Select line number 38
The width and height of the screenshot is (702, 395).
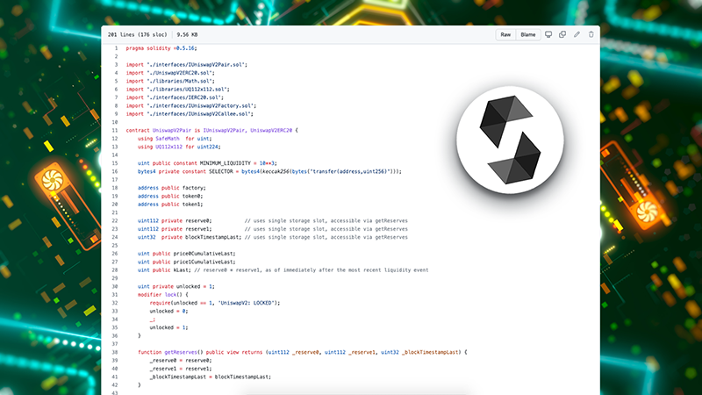(115, 353)
